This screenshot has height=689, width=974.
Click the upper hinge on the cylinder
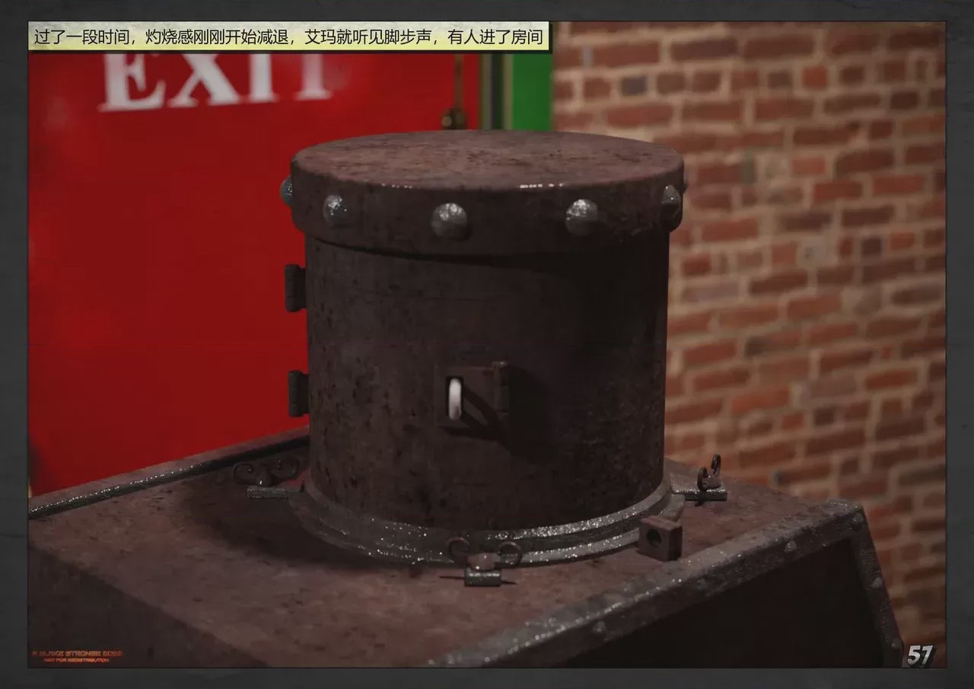(x=294, y=288)
